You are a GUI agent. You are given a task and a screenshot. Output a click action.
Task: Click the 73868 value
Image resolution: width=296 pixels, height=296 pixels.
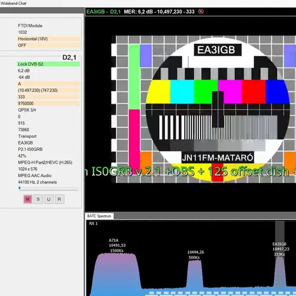point(24,130)
